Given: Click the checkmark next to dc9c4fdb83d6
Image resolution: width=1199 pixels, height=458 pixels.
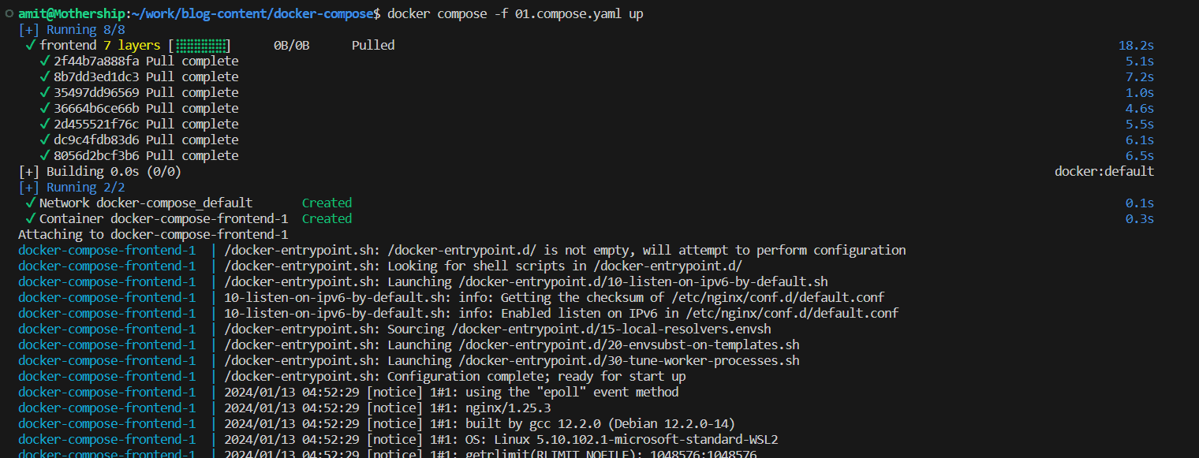Looking at the screenshot, I should tap(44, 140).
